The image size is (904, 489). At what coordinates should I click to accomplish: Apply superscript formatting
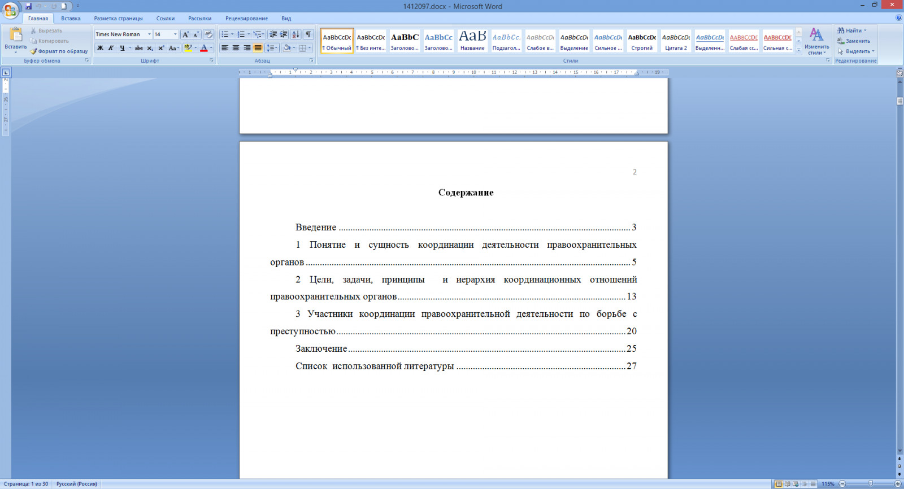(161, 48)
